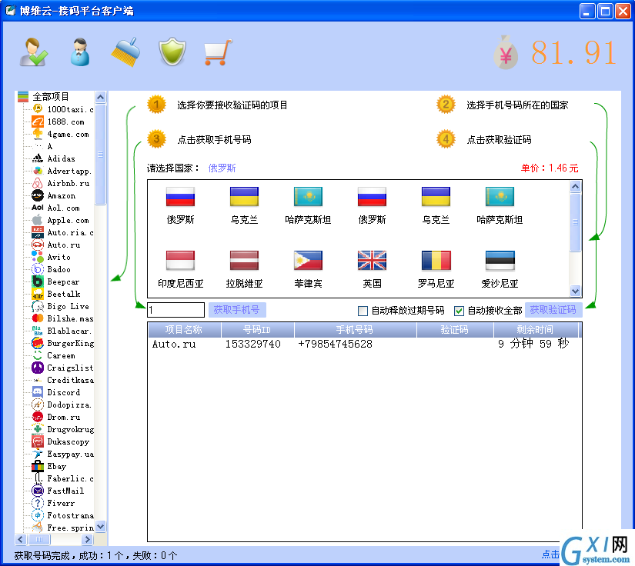Enable 自动释放过期号码 checkbox
Image resolution: width=635 pixels, height=566 pixels.
point(363,311)
